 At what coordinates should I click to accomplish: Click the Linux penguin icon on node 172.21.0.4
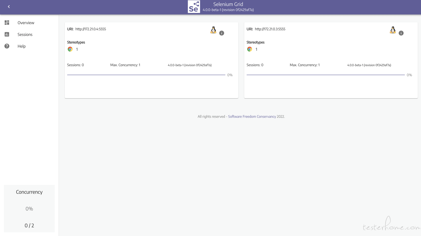213,30
